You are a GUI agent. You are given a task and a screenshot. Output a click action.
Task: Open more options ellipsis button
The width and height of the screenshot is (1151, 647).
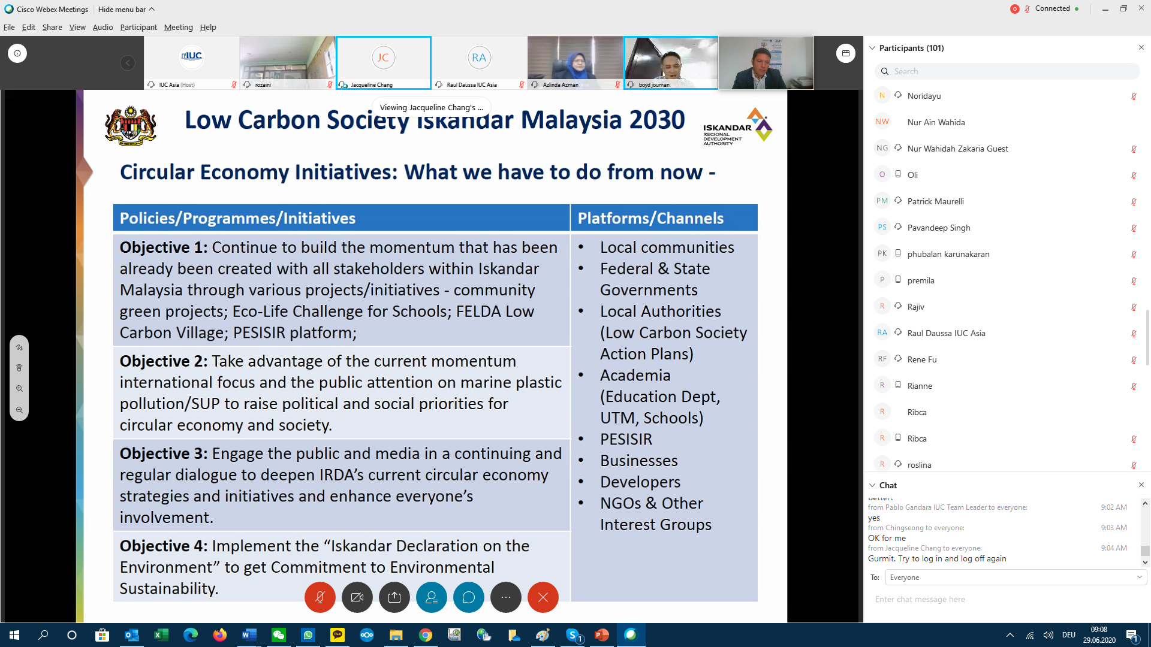tap(506, 597)
